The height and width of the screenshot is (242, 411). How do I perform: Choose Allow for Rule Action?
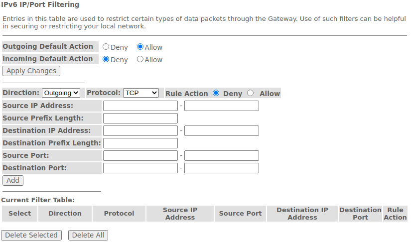click(x=251, y=93)
